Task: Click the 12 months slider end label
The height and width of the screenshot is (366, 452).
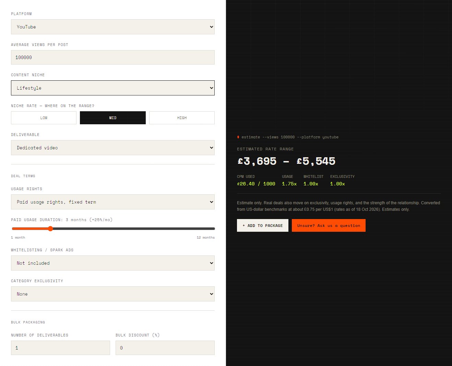Action: (206, 238)
